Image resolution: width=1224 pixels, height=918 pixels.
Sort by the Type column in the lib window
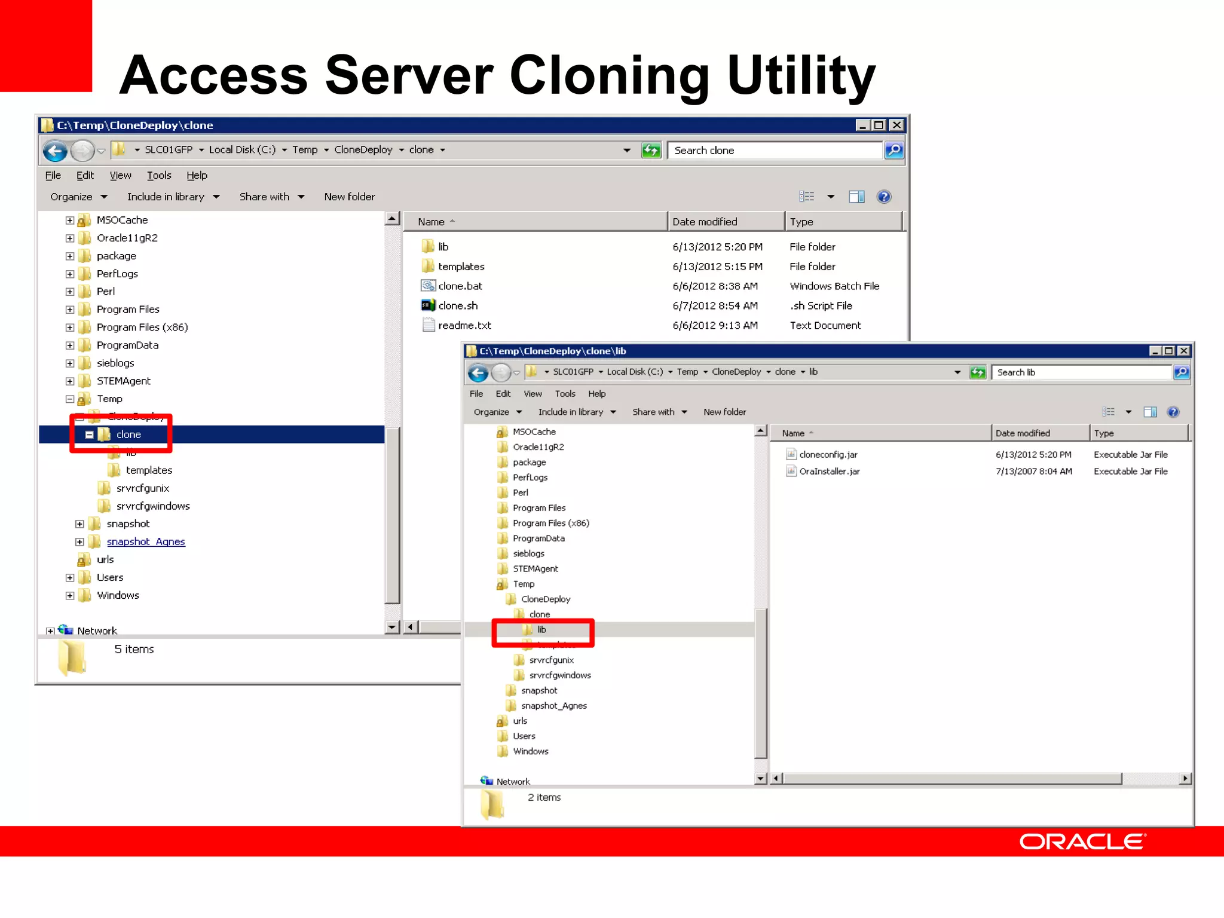pos(1139,433)
